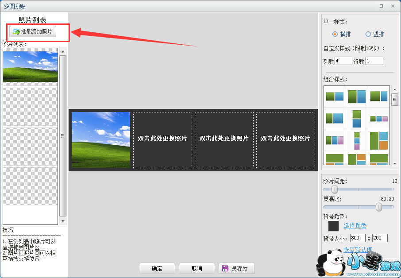The image size is (401, 278).
Task: Click the photo spacing value 10
Action: pyautogui.click(x=395, y=181)
